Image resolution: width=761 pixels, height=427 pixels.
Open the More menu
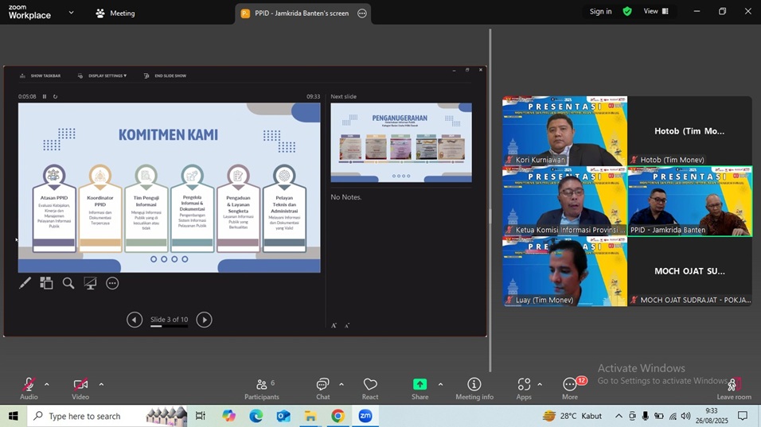tap(570, 389)
